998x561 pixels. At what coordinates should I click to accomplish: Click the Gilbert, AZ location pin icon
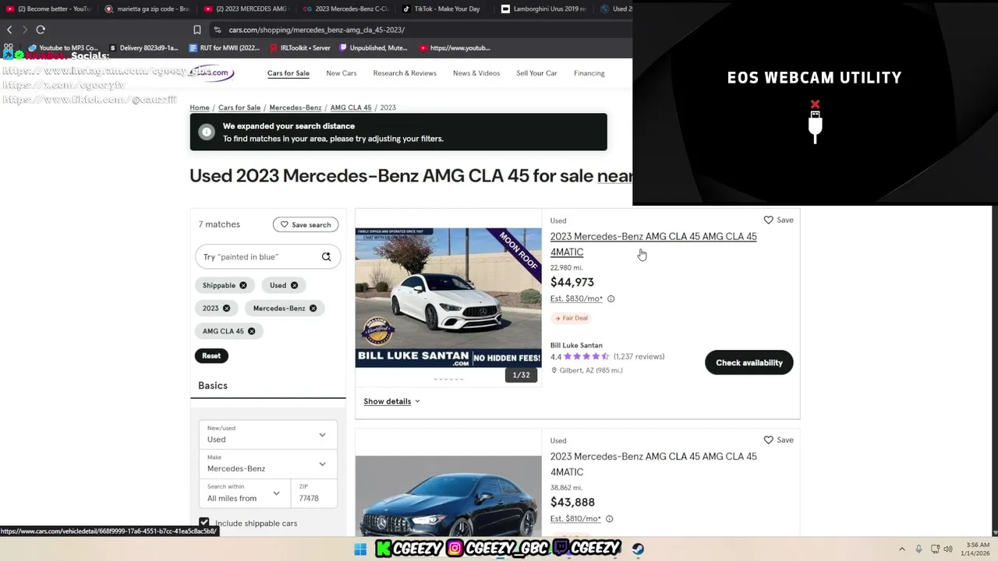(554, 371)
